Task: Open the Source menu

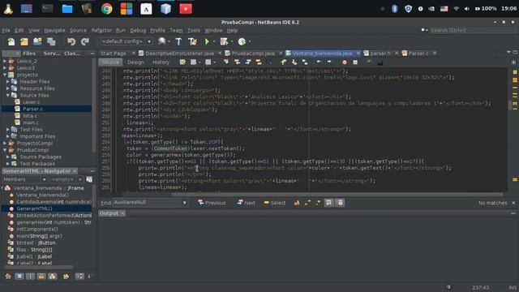Action: tap(78, 30)
